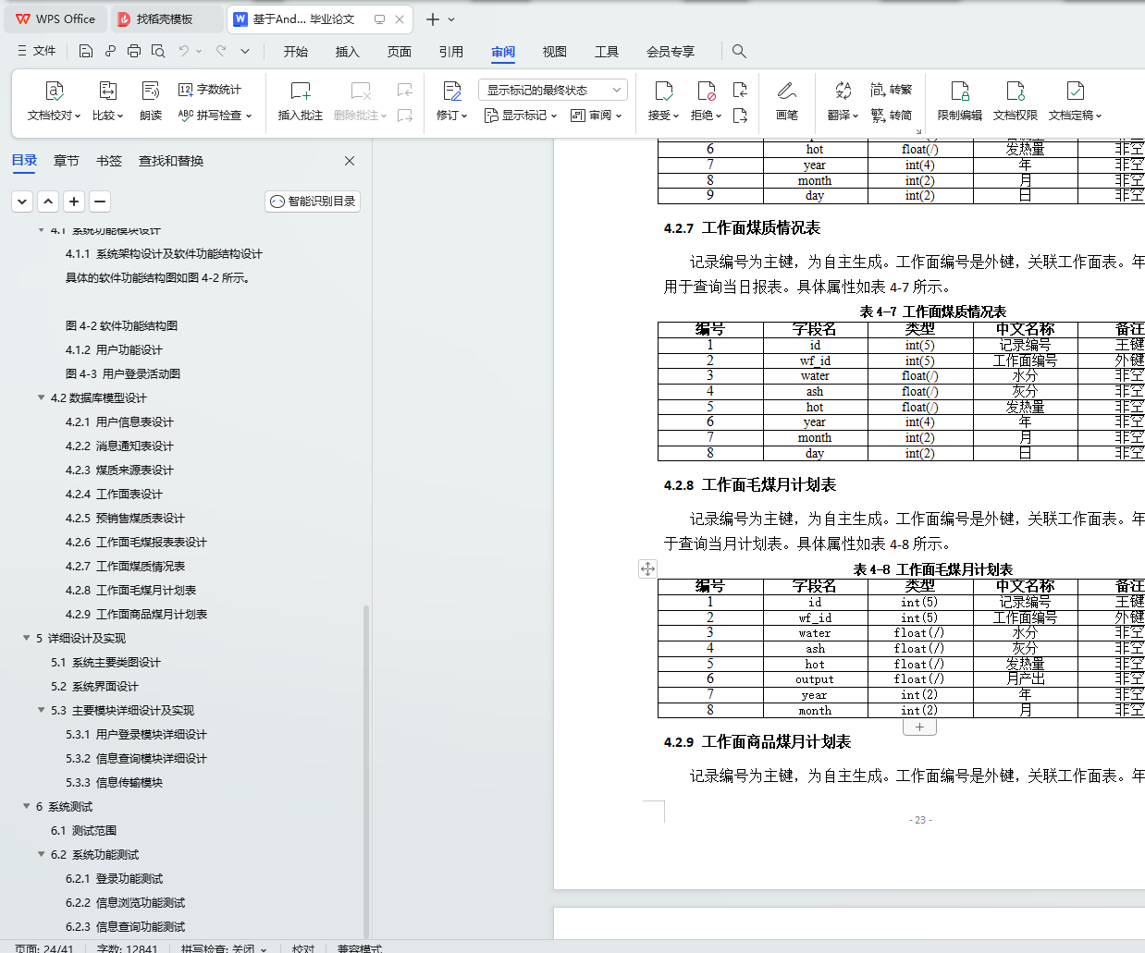Image resolution: width=1145 pixels, height=953 pixels.
Task: Click 拒绝 to reject changes
Action: (x=706, y=101)
